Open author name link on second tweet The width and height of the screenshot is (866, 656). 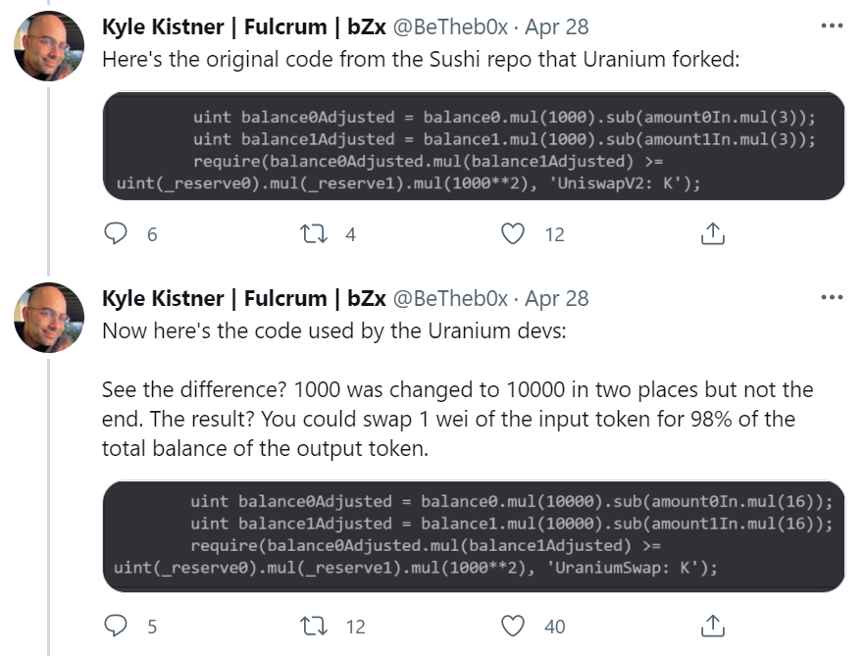243,298
